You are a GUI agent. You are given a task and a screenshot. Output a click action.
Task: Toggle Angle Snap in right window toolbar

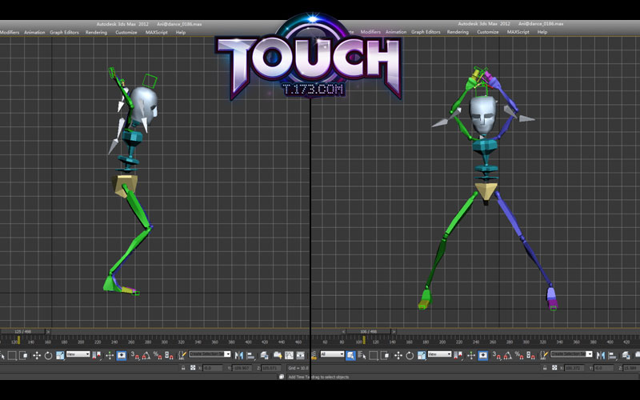[x=508, y=355]
